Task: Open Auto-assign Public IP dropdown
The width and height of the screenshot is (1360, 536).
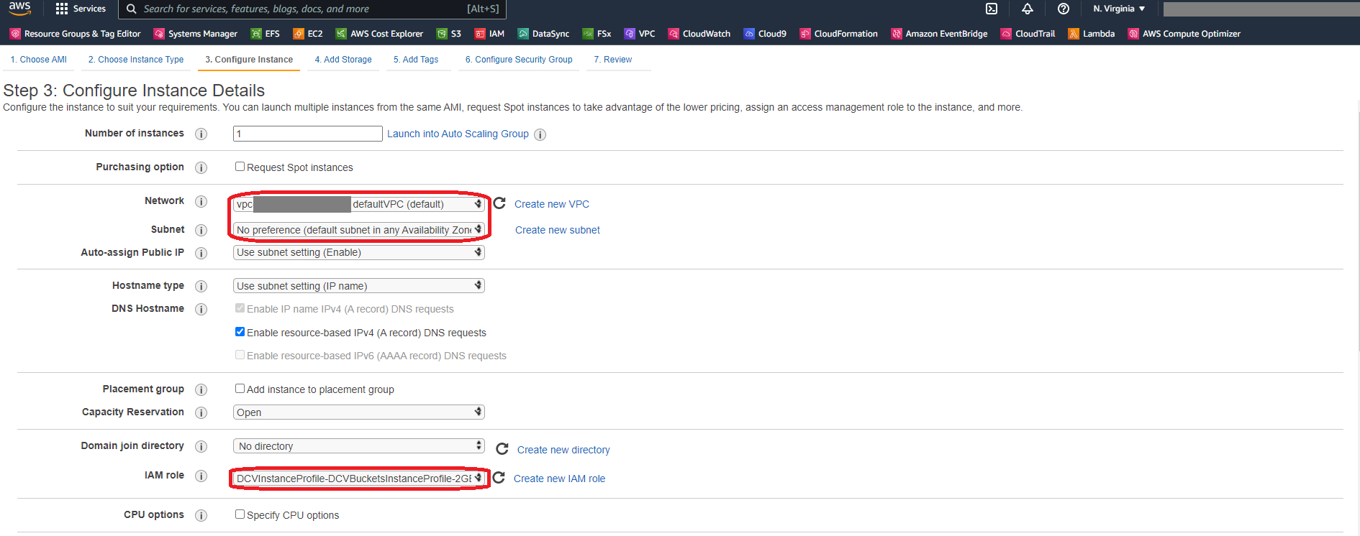Action: [359, 252]
